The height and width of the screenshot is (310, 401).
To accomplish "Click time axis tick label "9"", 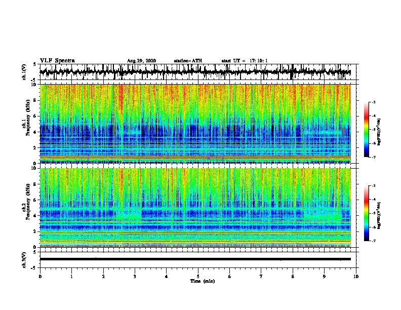I will coord(324,276).
